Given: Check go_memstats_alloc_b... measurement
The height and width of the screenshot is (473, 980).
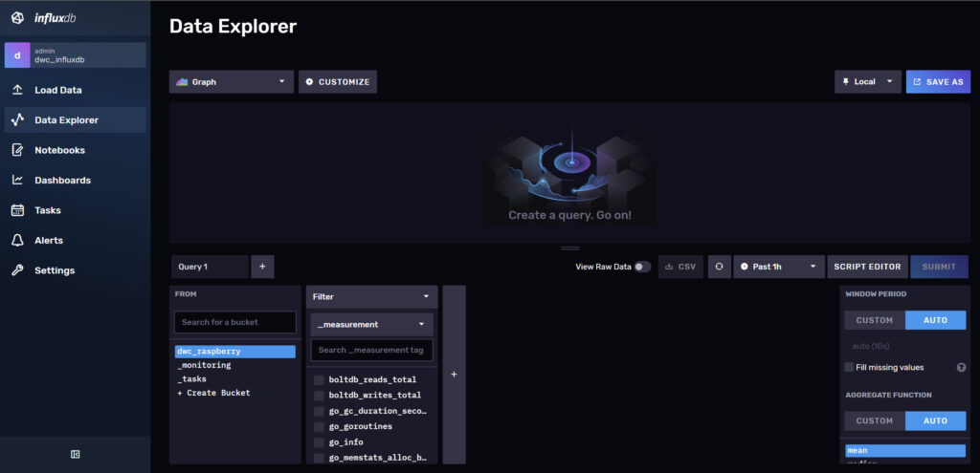Looking at the screenshot, I should click(x=319, y=458).
